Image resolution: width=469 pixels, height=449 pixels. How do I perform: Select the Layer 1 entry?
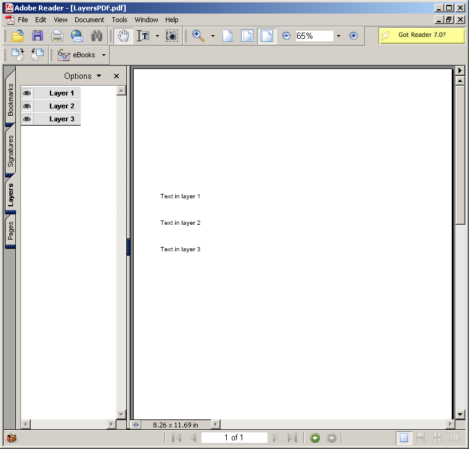point(62,93)
